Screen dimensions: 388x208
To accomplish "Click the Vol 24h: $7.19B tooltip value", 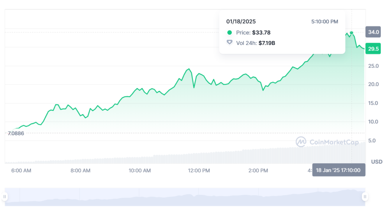I will click(x=256, y=43).
